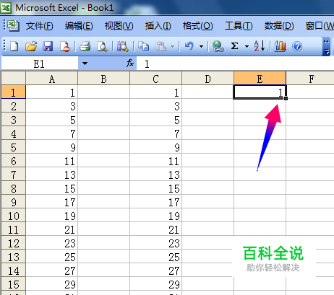The image size is (334, 295).
Task: Click cell A15 containing 29
Action: tap(52, 283)
